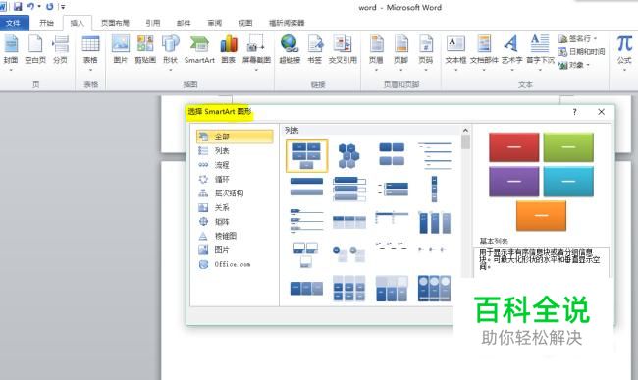Click the Undo arrow icon
The width and height of the screenshot is (638, 380).
[x=31, y=7]
